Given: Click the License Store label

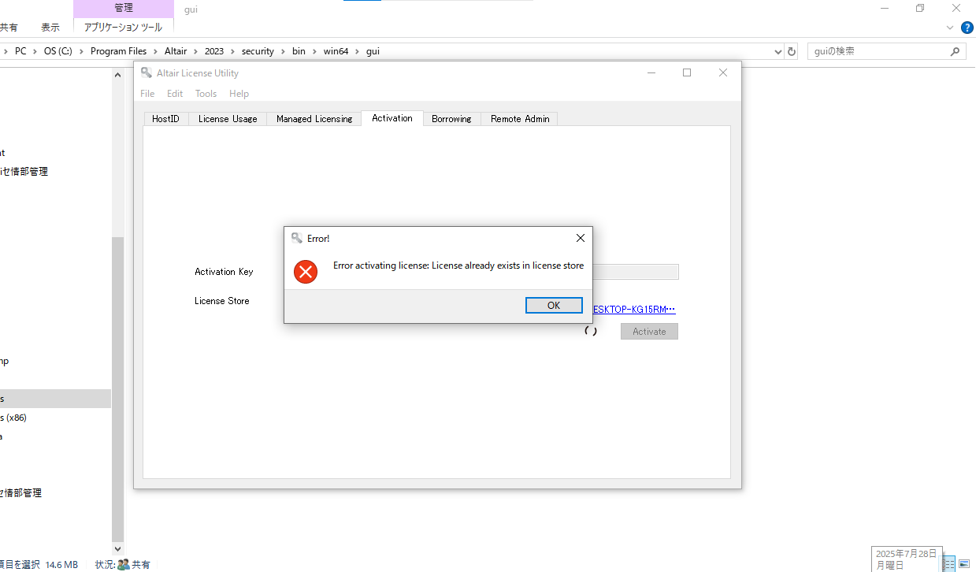Looking at the screenshot, I should (222, 301).
